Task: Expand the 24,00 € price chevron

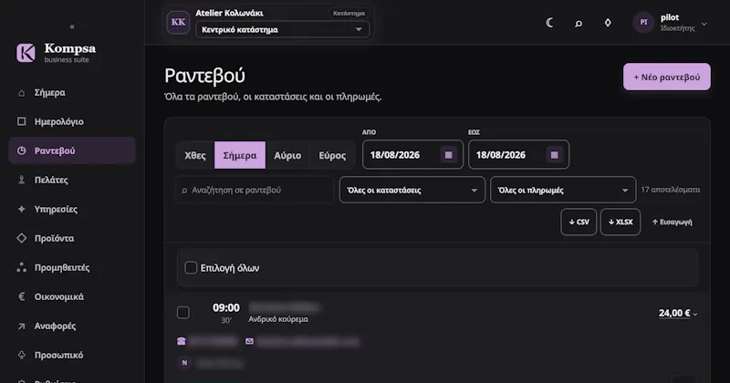Action: [695, 314]
